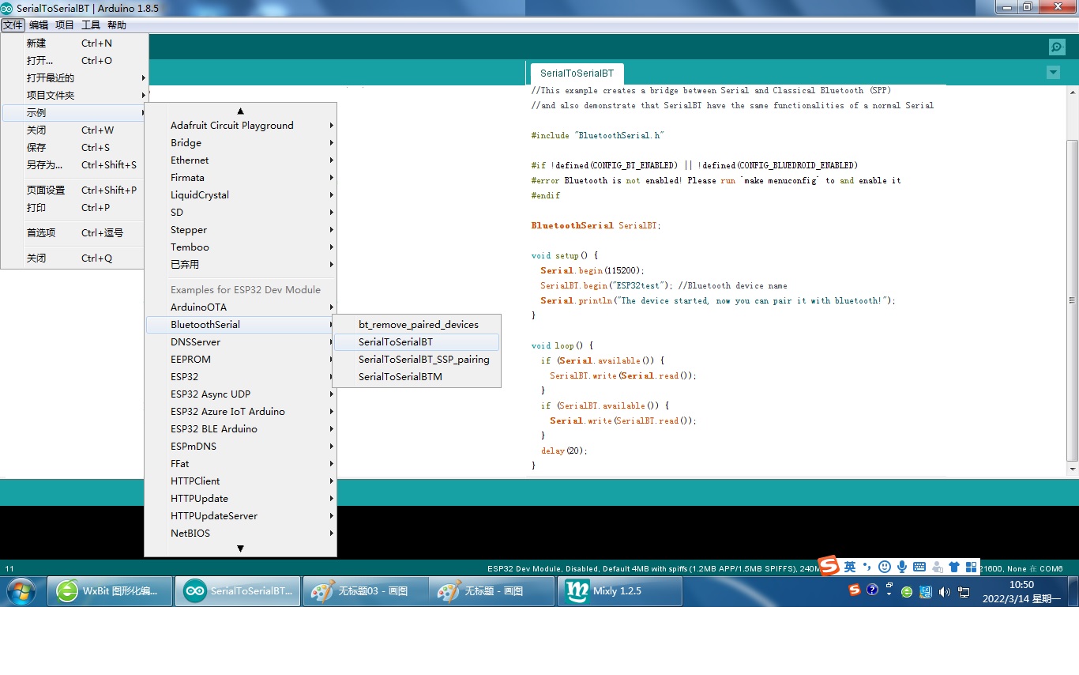Open the bt_remove_paired_devices example
Image resolution: width=1079 pixels, height=675 pixels.
click(x=417, y=325)
